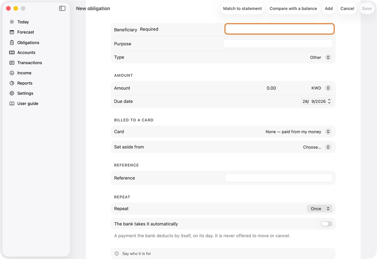Focus the Beneficiary input field
377x259 pixels.
click(x=279, y=29)
